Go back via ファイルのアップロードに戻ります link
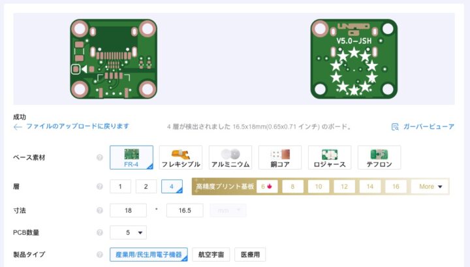 [78, 127]
